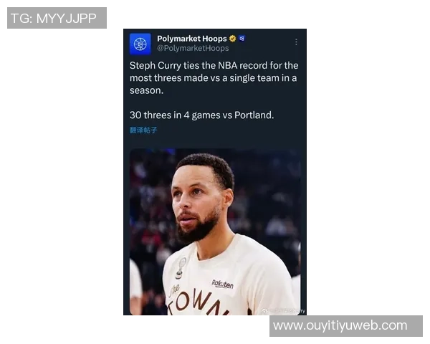Open the three-dot more options menu
The image size is (430, 344).
click(x=296, y=42)
